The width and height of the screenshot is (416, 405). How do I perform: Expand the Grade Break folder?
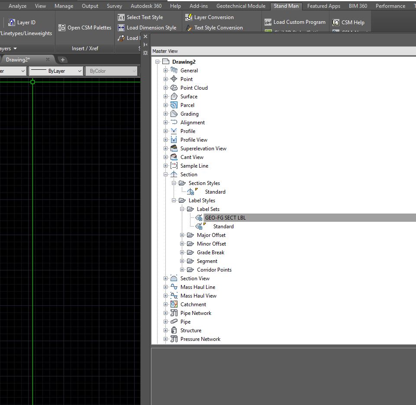[182, 253]
